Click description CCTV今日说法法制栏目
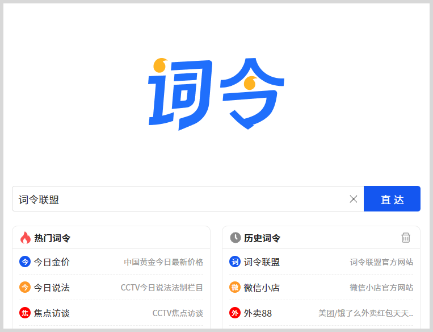This screenshot has height=332, width=433. pyautogui.click(x=162, y=288)
